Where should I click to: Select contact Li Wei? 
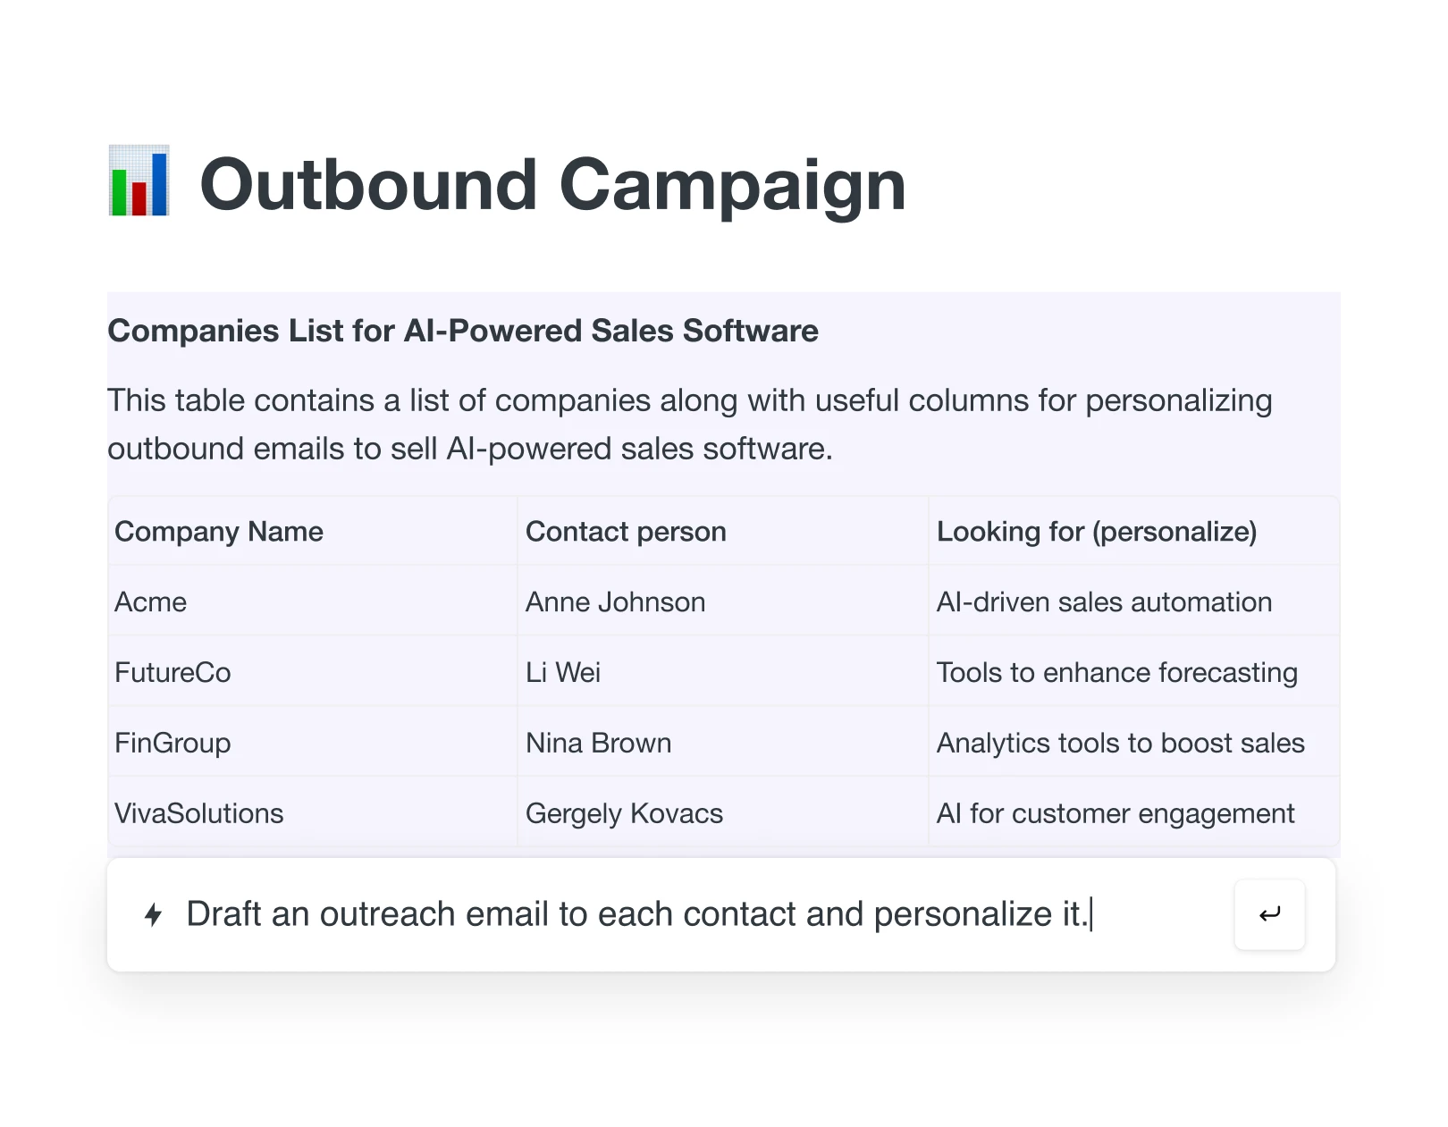point(563,672)
